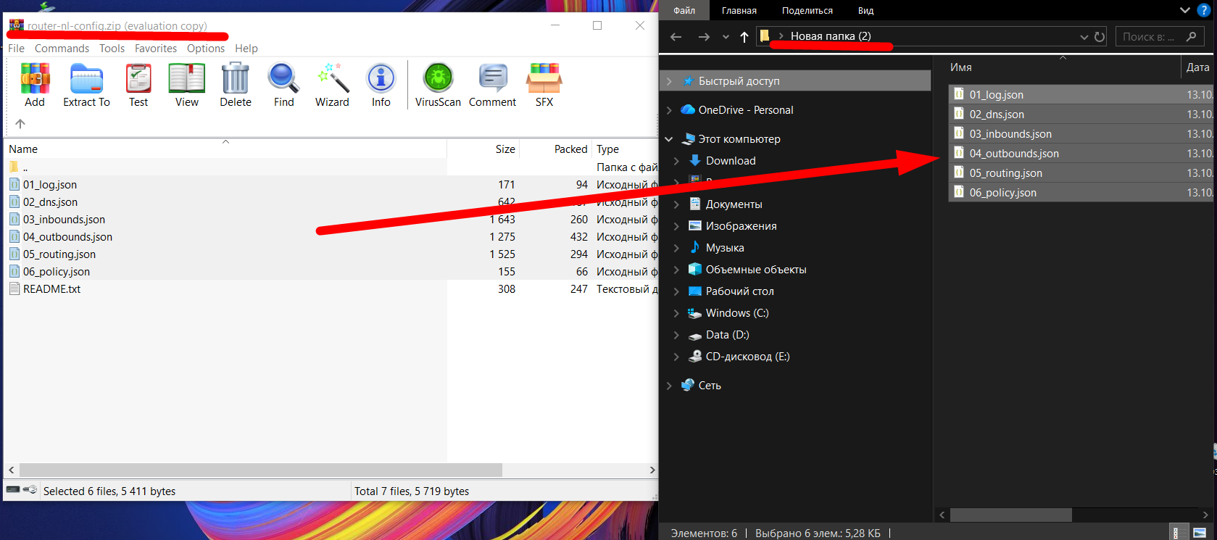The image size is (1217, 540).
Task: Switch Explorer to details view
Action: pos(1180,533)
